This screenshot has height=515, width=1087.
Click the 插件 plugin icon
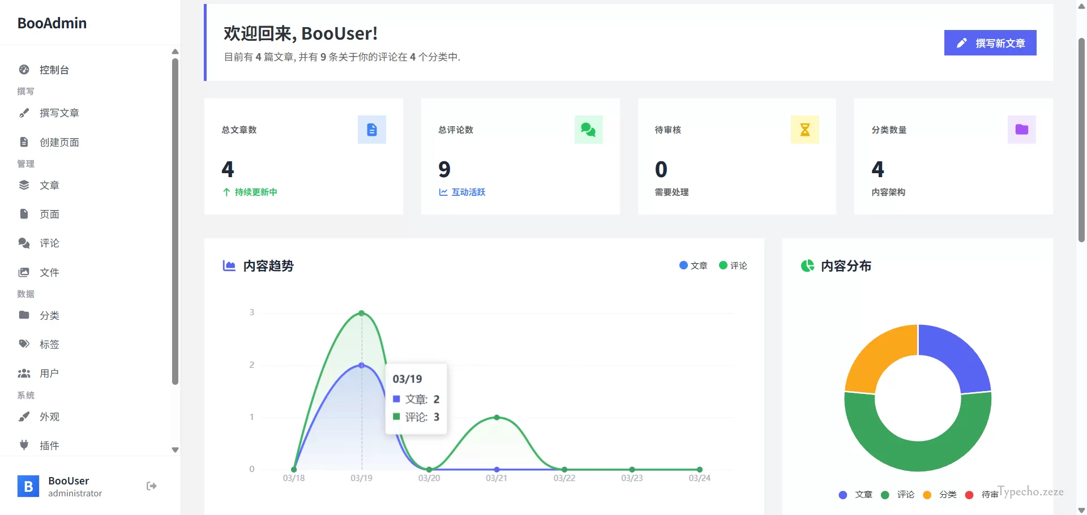(x=24, y=445)
